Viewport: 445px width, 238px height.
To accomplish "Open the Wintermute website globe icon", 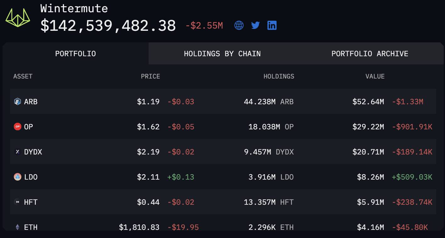I will click(x=239, y=25).
